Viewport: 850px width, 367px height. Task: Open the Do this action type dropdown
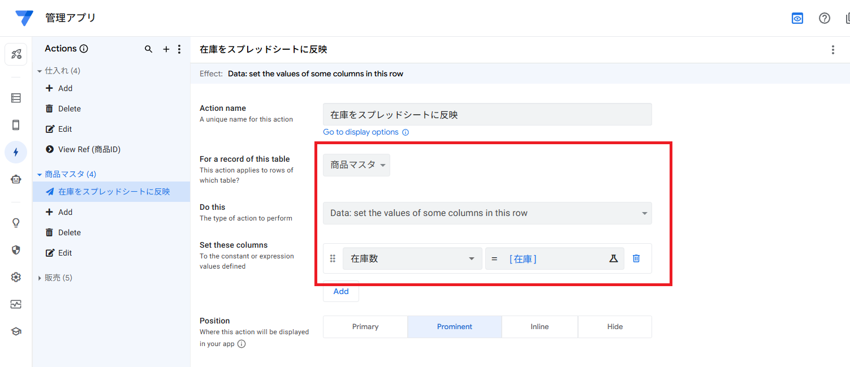(487, 213)
